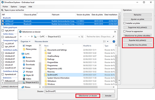Click Sélectionner les pilotes obsolètes
This screenshot has height=100, width=155.
pos(137,35)
